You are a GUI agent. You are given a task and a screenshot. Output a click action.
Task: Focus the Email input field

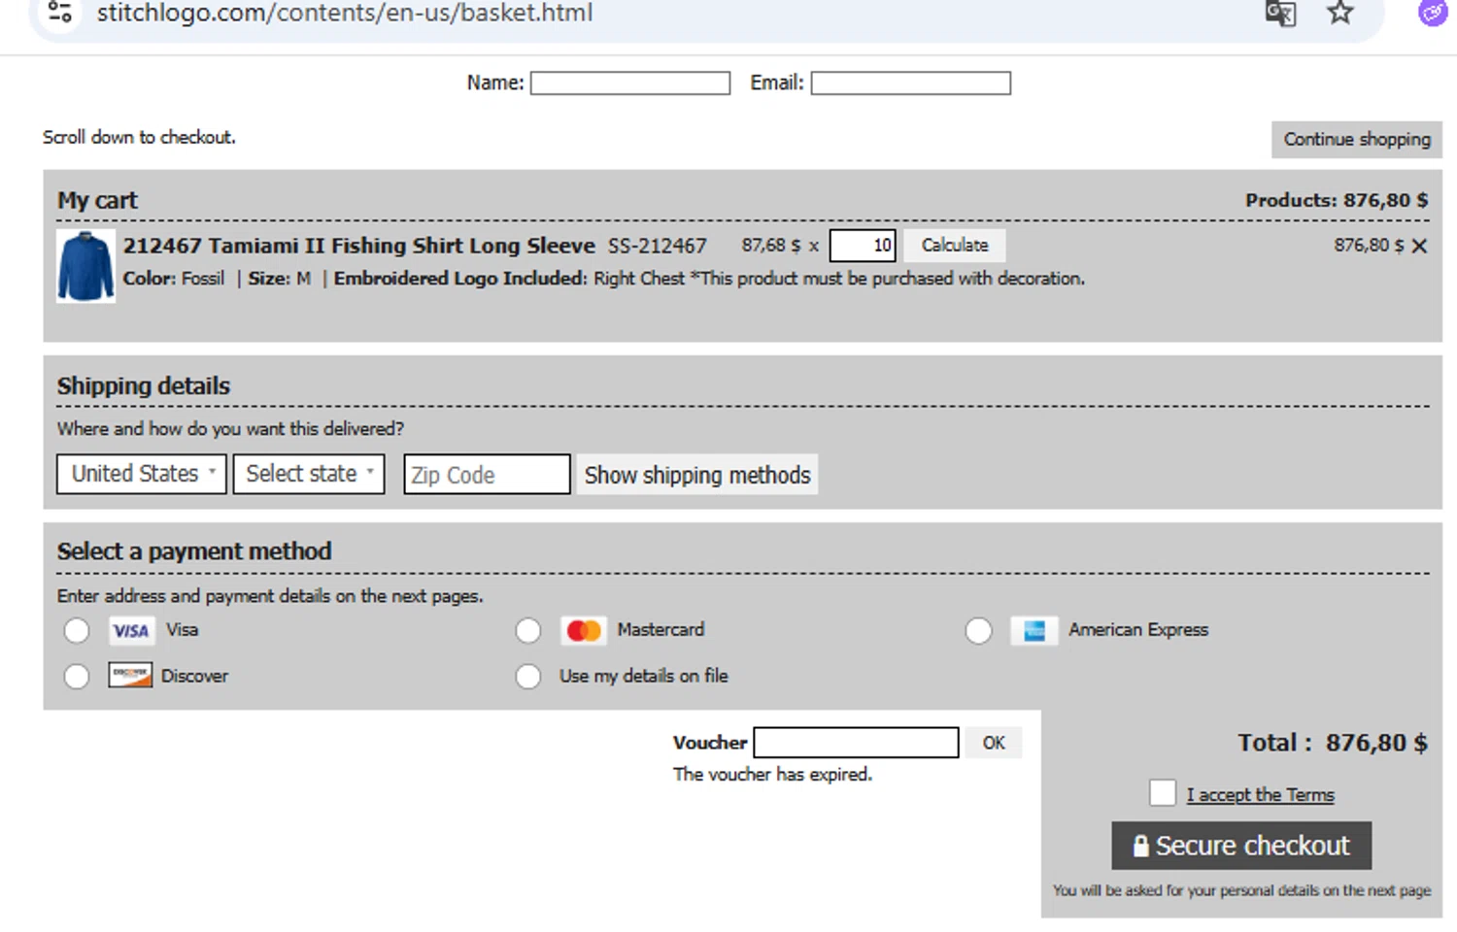(x=911, y=83)
